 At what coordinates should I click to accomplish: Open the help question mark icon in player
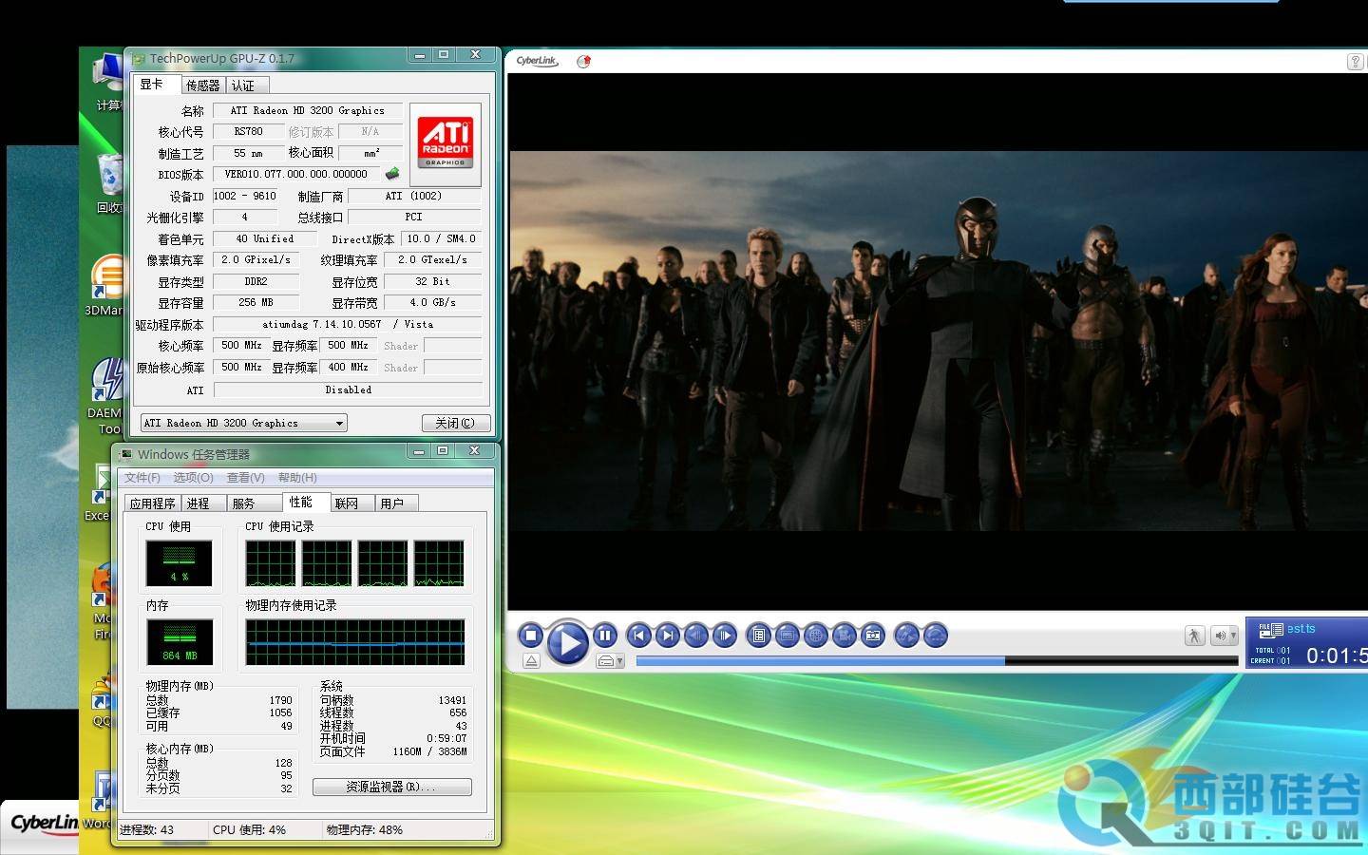(x=1356, y=62)
